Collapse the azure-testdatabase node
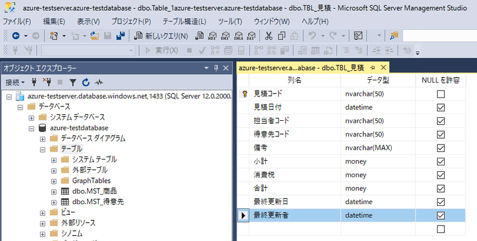The width and height of the screenshot is (477, 241). pos(32,129)
